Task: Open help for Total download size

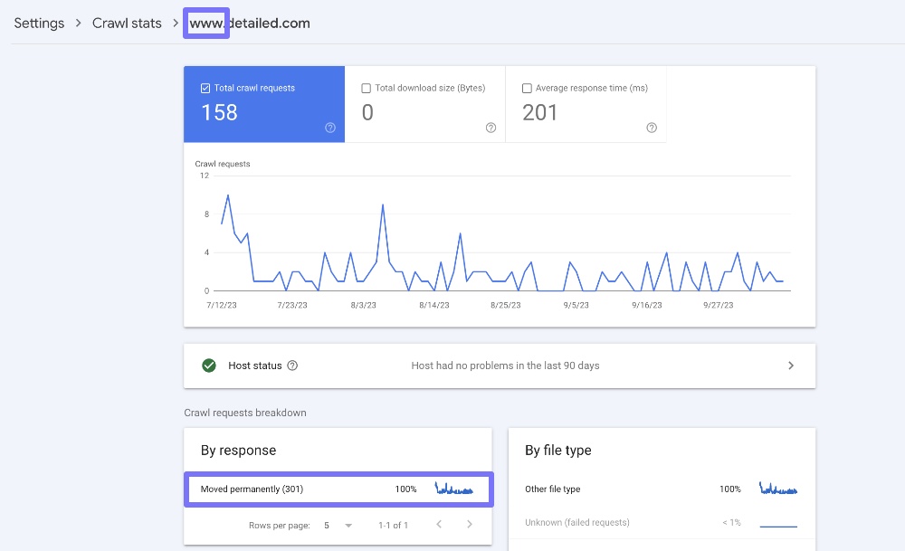Action: pyautogui.click(x=491, y=128)
